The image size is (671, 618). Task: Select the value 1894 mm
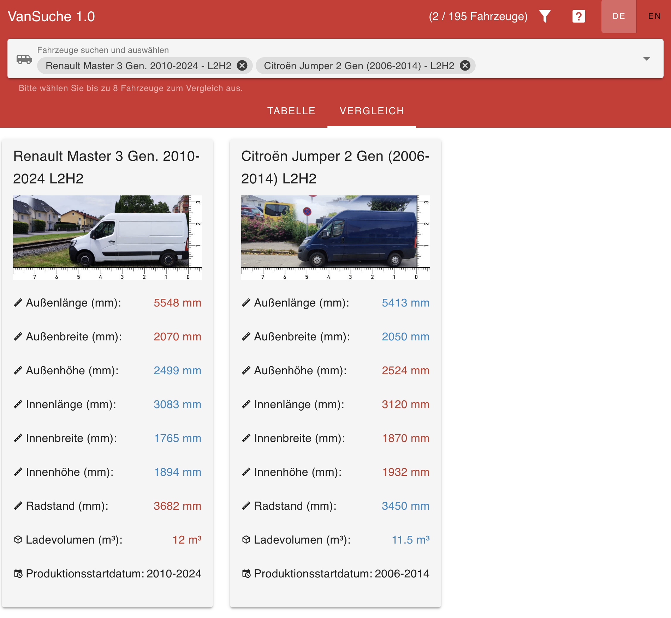(x=177, y=472)
